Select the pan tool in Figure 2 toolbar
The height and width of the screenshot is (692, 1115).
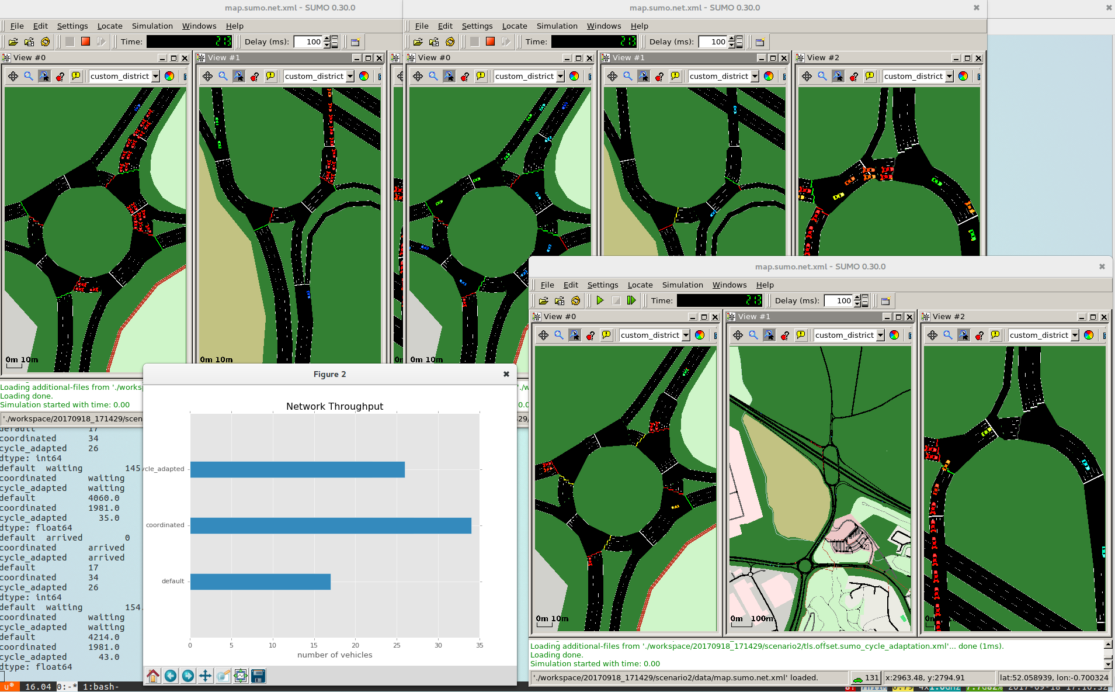(x=206, y=676)
